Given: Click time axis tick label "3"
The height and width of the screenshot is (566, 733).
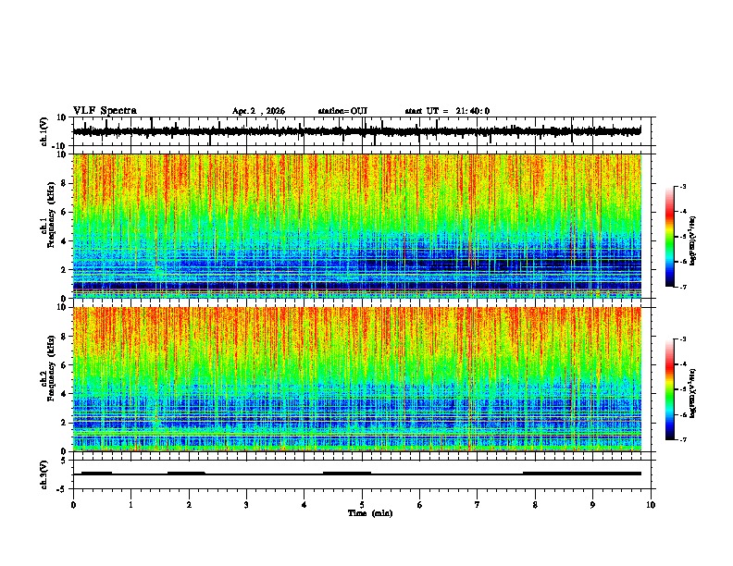Looking at the screenshot, I should coord(246,505).
